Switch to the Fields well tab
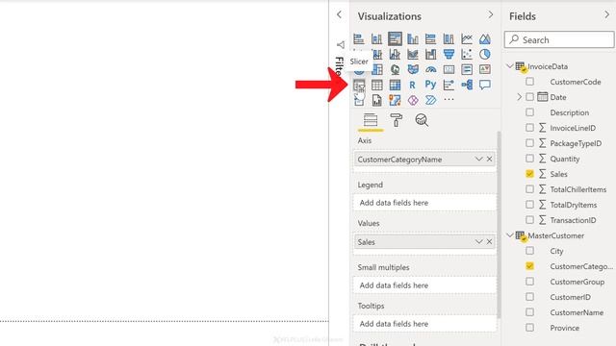The height and width of the screenshot is (346, 616). click(x=371, y=119)
